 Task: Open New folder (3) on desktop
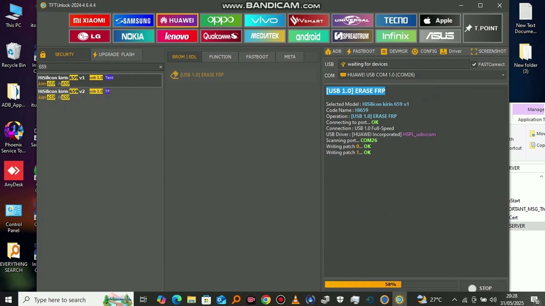coord(526,59)
